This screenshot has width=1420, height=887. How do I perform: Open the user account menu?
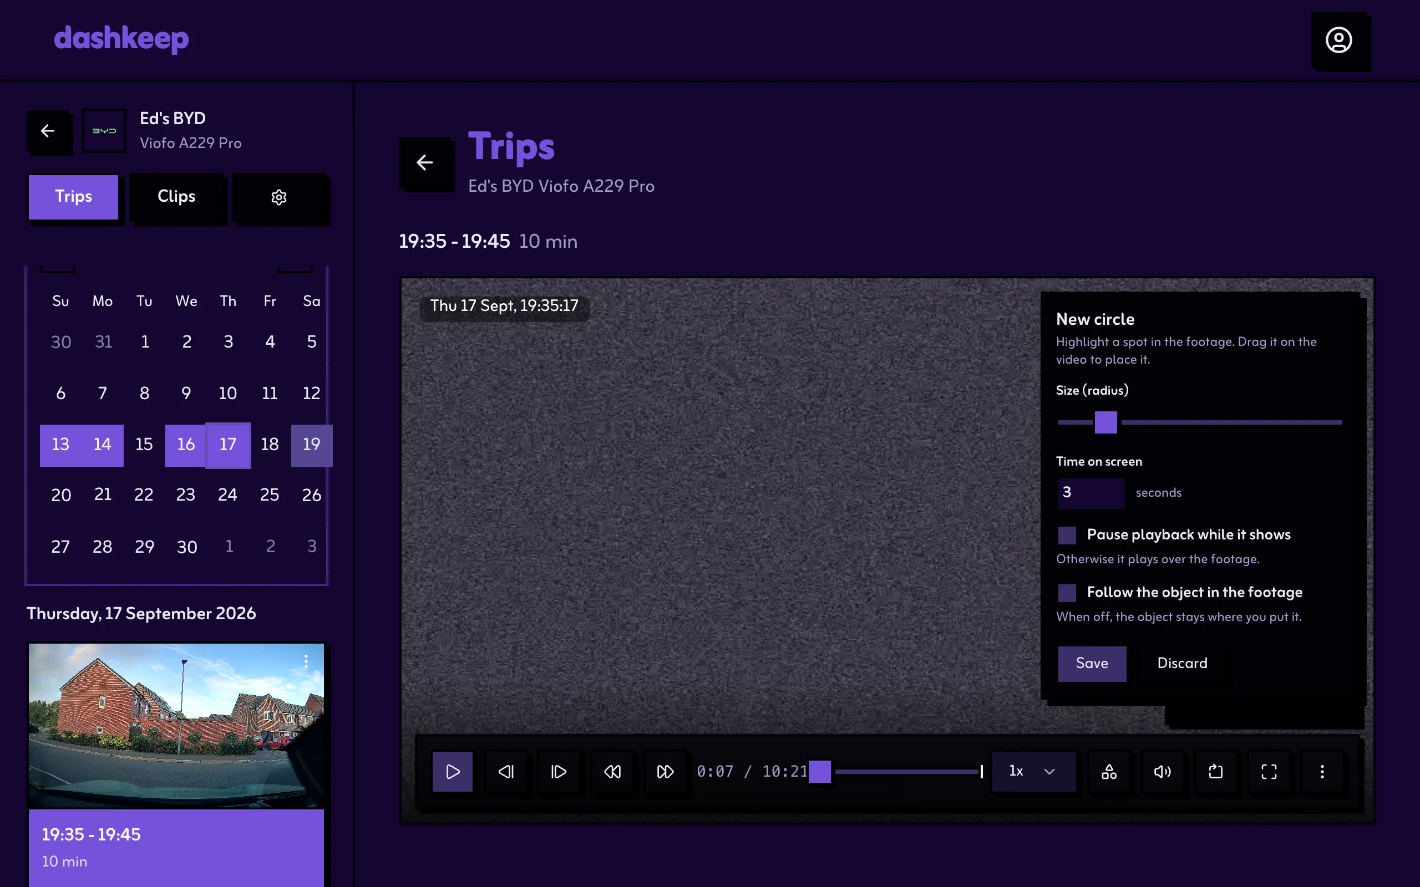pyautogui.click(x=1338, y=40)
